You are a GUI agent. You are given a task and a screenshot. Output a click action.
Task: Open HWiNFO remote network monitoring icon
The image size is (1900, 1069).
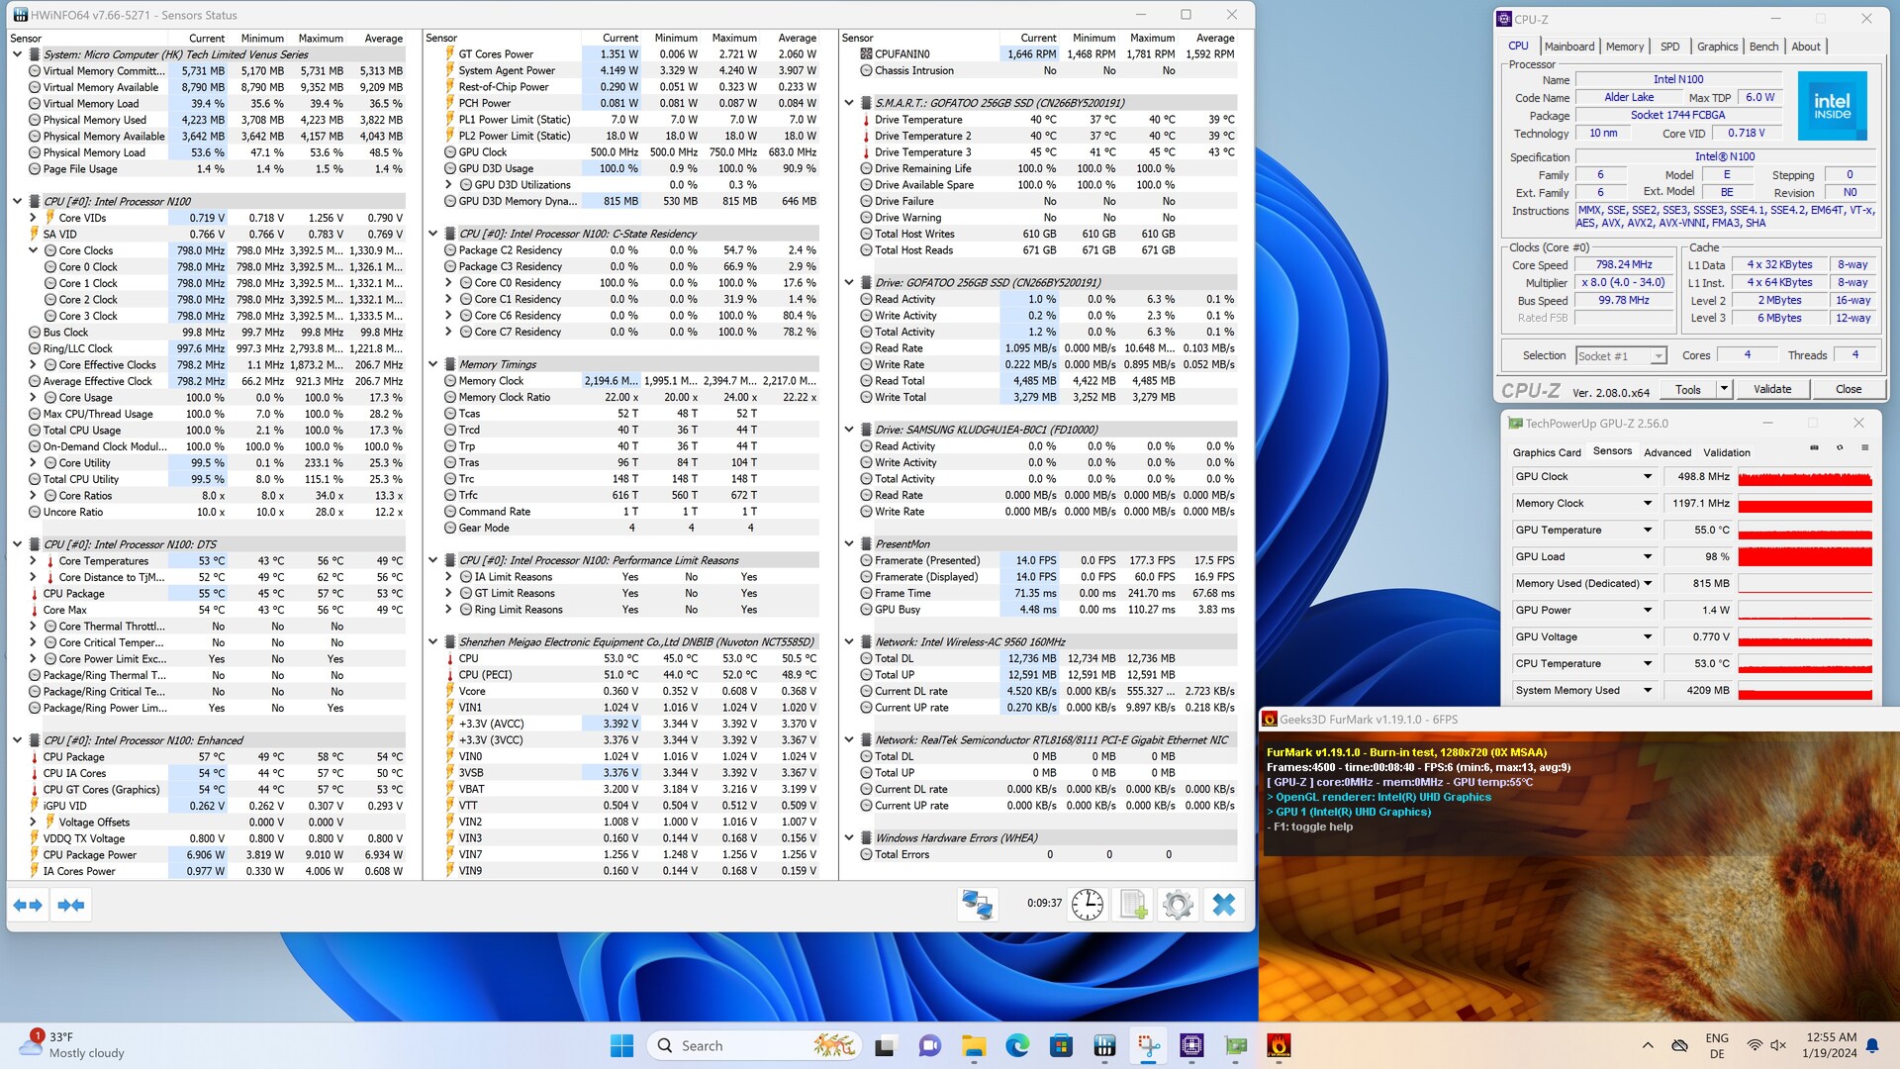[978, 904]
